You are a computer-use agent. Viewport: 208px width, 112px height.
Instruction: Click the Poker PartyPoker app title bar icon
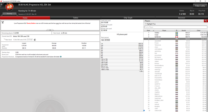tap(1, 1)
